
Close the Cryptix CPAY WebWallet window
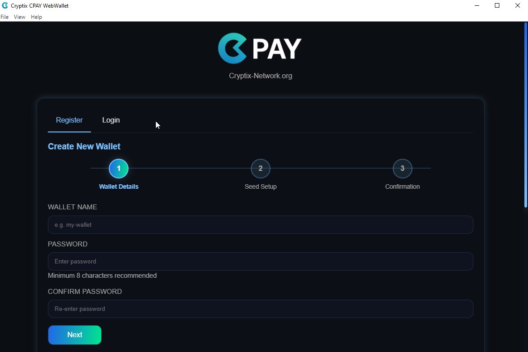pyautogui.click(x=518, y=5)
